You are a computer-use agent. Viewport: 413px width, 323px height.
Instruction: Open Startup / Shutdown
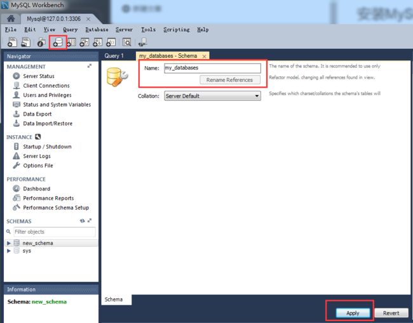[47, 147]
